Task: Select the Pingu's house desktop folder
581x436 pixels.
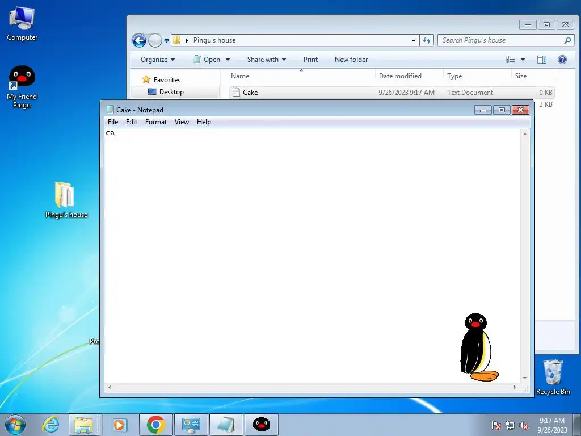Action: [x=66, y=199]
